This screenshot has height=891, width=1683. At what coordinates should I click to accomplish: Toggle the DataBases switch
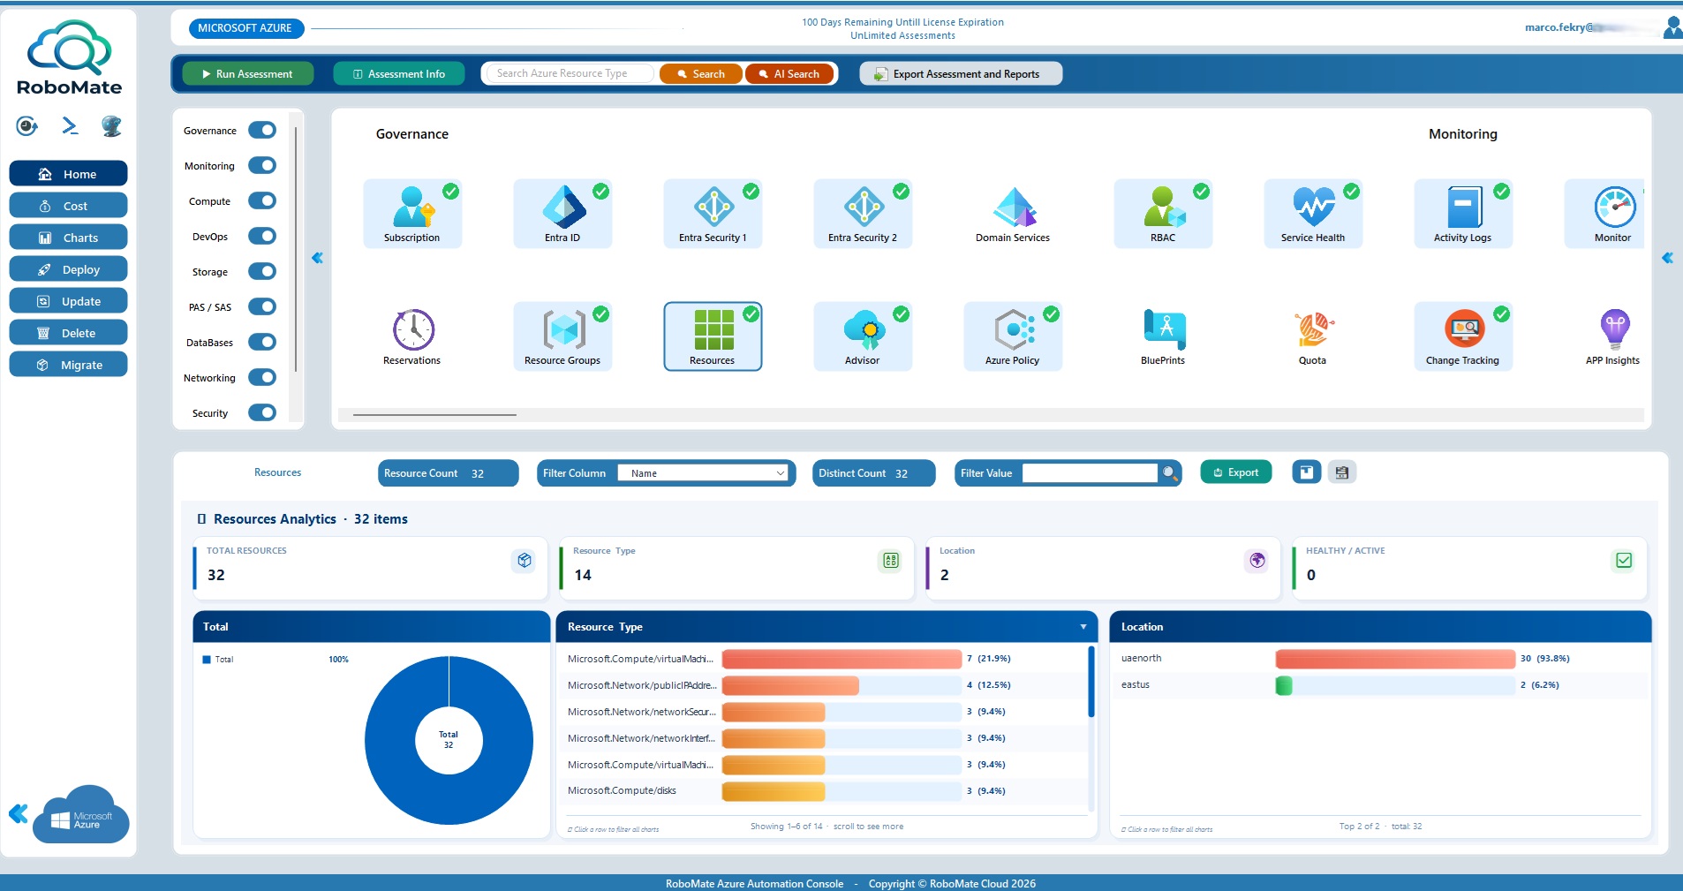tap(262, 343)
